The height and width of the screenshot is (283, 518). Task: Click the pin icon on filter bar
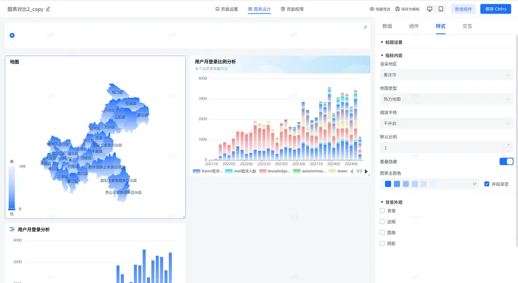coord(365,27)
